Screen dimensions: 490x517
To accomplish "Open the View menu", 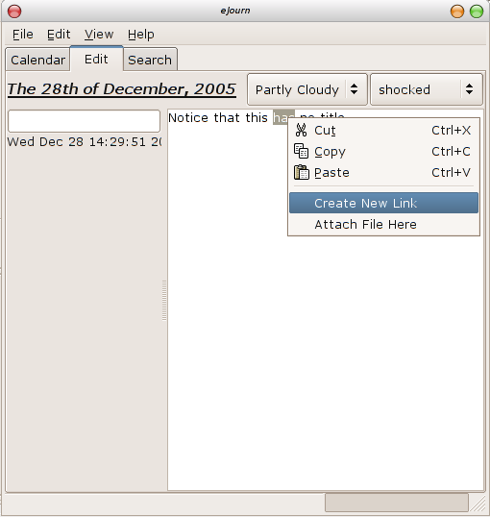I will click(99, 35).
